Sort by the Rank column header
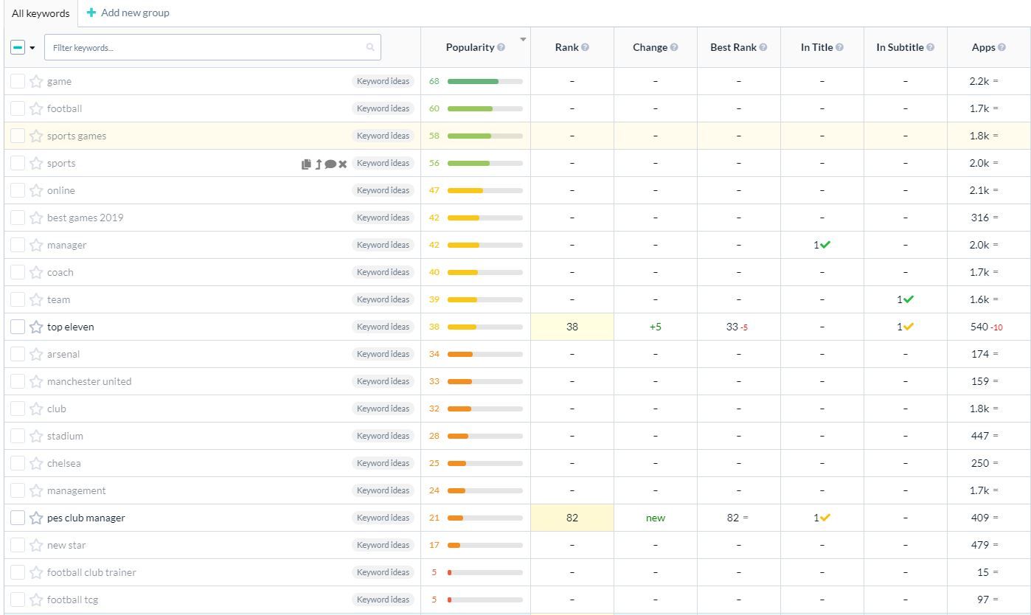 pos(566,47)
